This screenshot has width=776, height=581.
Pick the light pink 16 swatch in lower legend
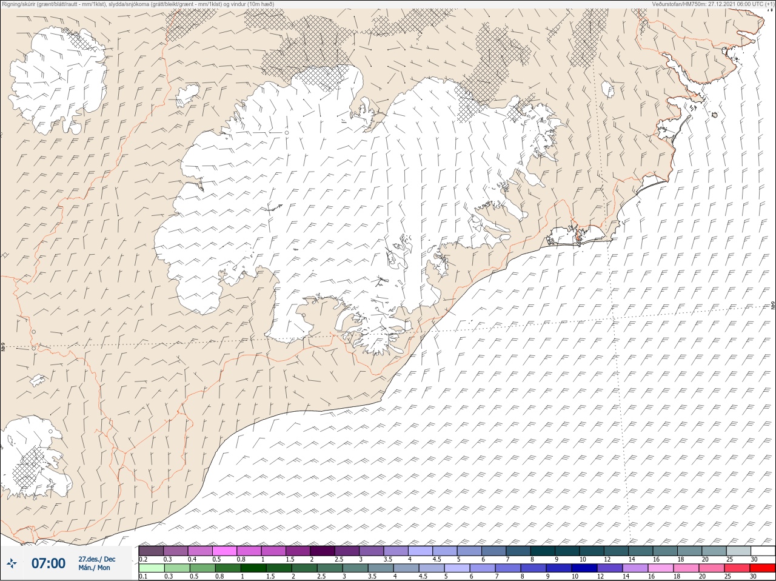tap(660, 568)
